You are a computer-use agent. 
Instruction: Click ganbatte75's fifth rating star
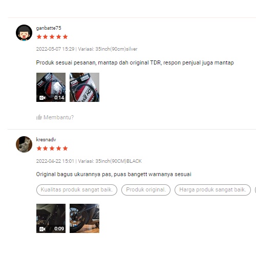coord(65,37)
